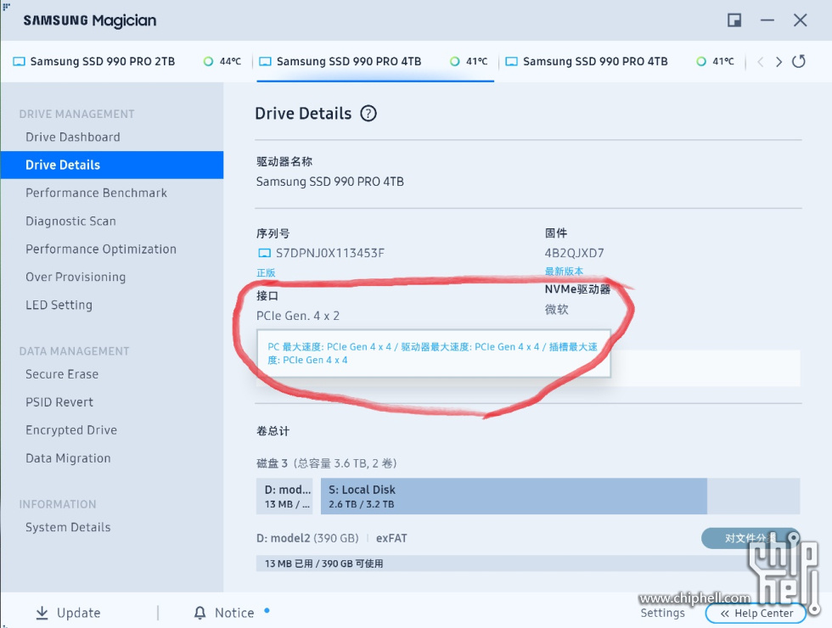Click the D: model2 usage bar
832x628 pixels.
pyautogui.click(x=528, y=564)
